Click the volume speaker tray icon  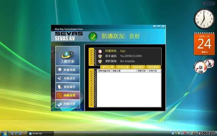(194, 133)
